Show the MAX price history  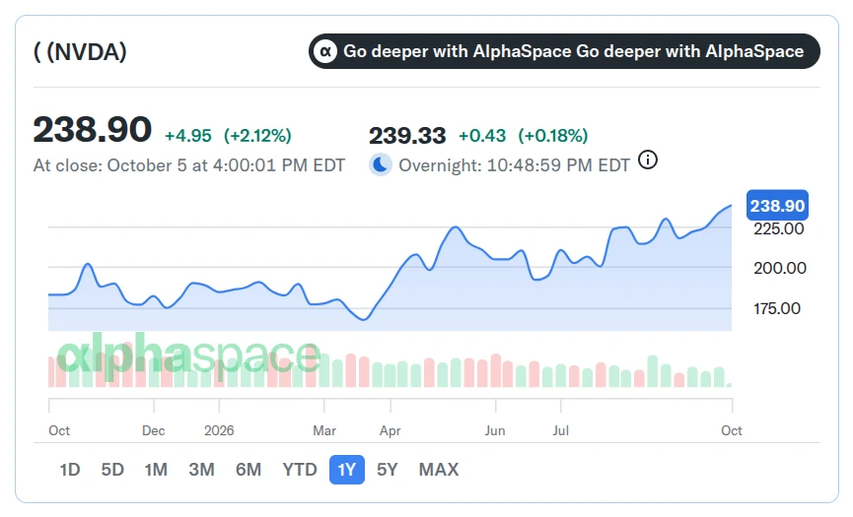point(439,469)
